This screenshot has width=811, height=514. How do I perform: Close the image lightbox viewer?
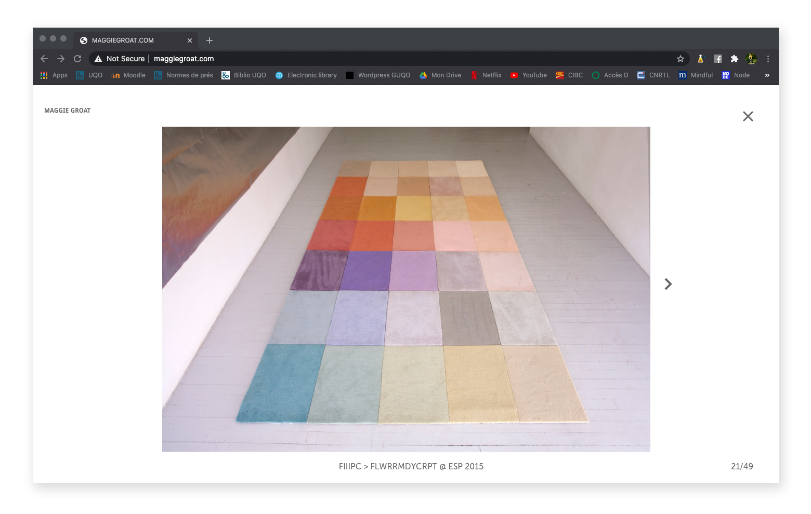pyautogui.click(x=748, y=116)
